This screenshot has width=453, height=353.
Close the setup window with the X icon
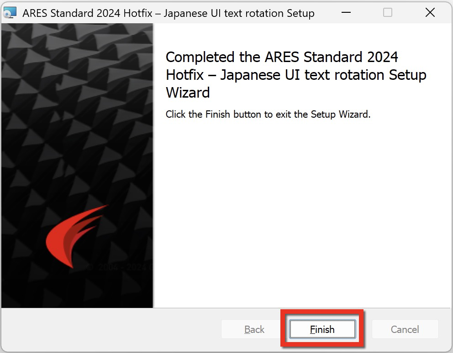coord(430,12)
